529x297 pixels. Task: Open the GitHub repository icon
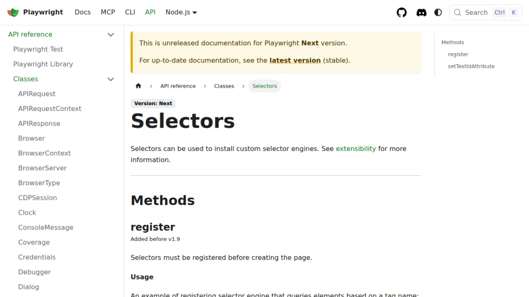402,12
